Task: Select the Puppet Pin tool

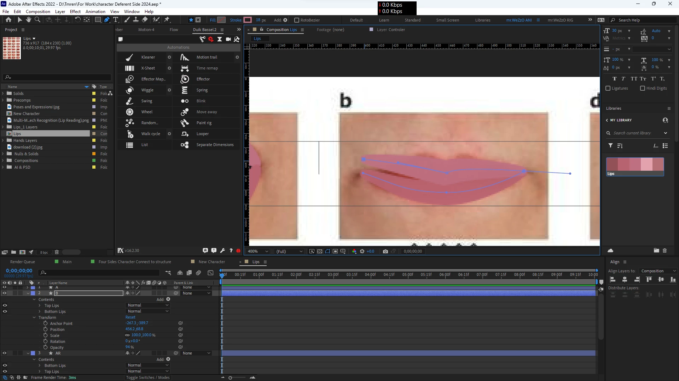Action: pos(167,20)
